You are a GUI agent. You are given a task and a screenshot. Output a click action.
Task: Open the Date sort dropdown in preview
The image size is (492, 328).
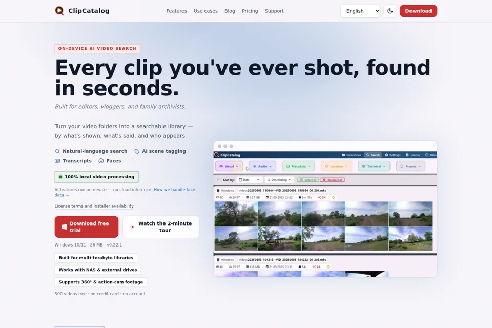(250, 180)
